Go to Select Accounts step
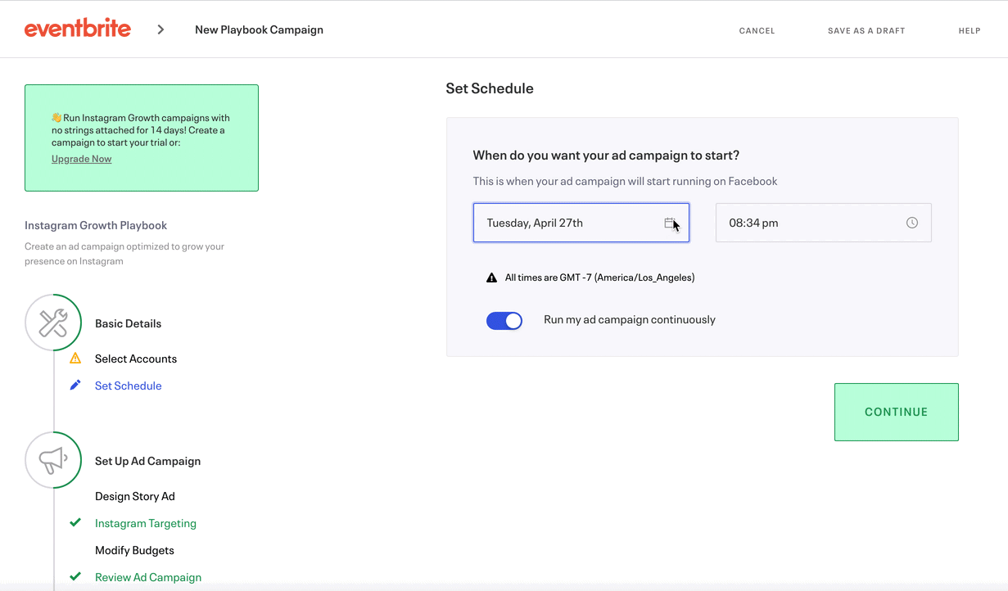1008x591 pixels. [x=136, y=359]
